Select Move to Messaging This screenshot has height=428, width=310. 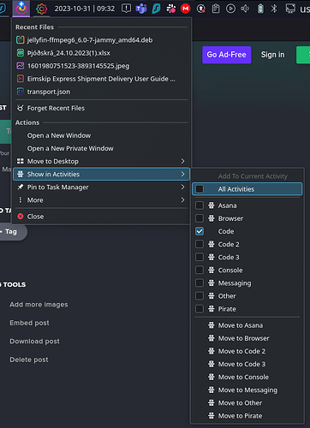pos(247,390)
